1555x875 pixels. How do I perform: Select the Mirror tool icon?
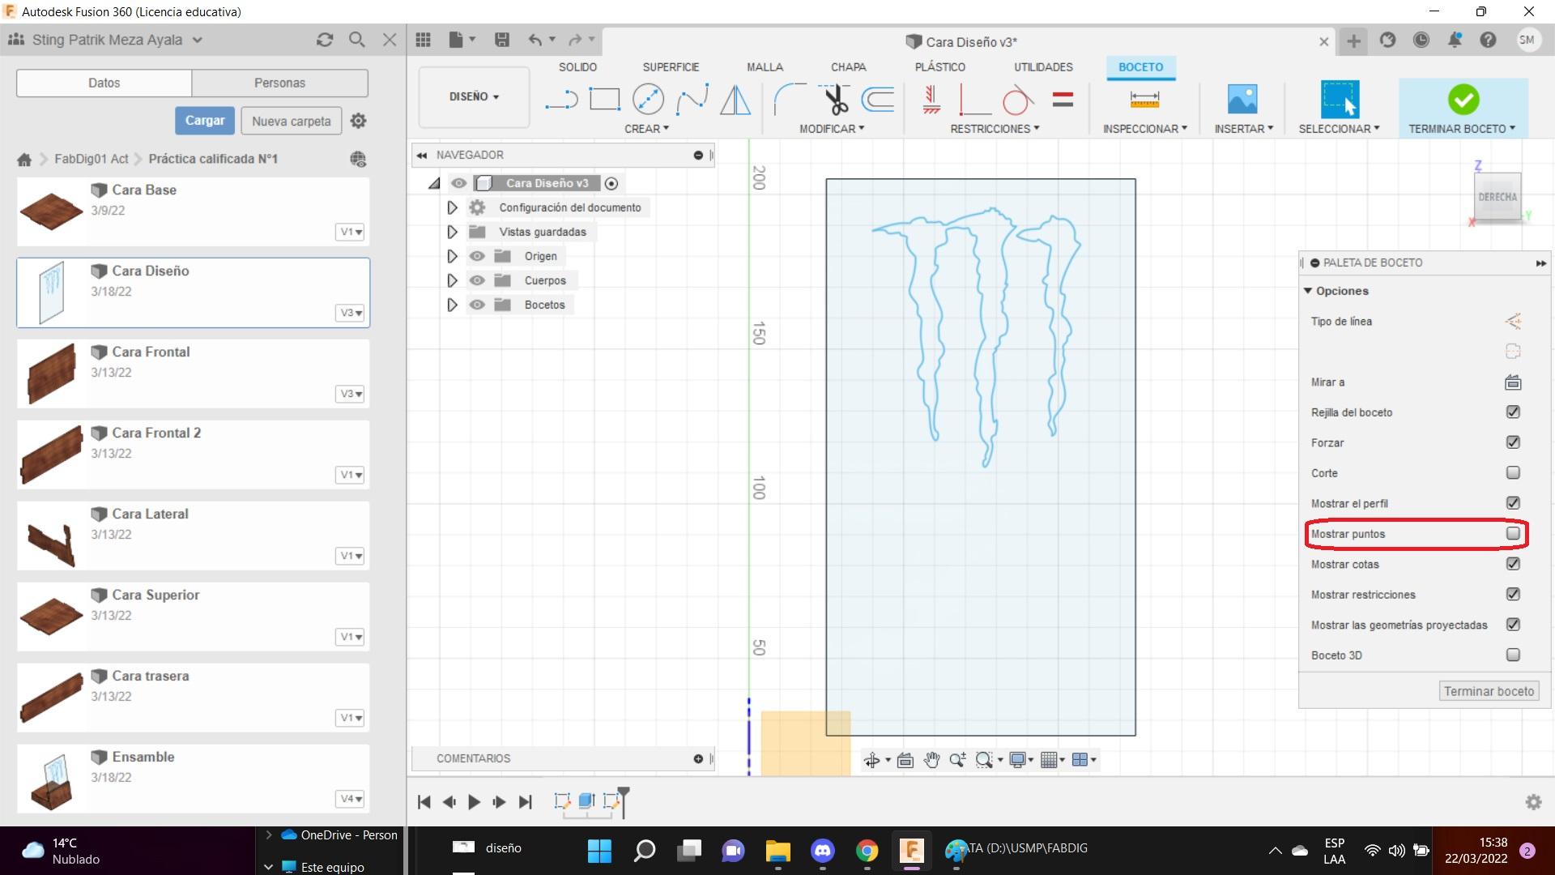[x=735, y=100]
